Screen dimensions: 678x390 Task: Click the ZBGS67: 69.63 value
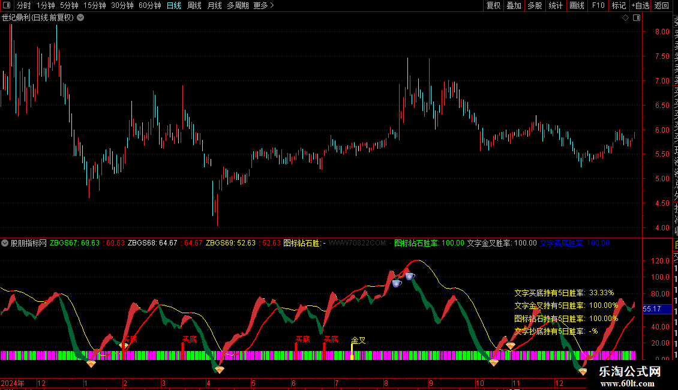(74, 243)
